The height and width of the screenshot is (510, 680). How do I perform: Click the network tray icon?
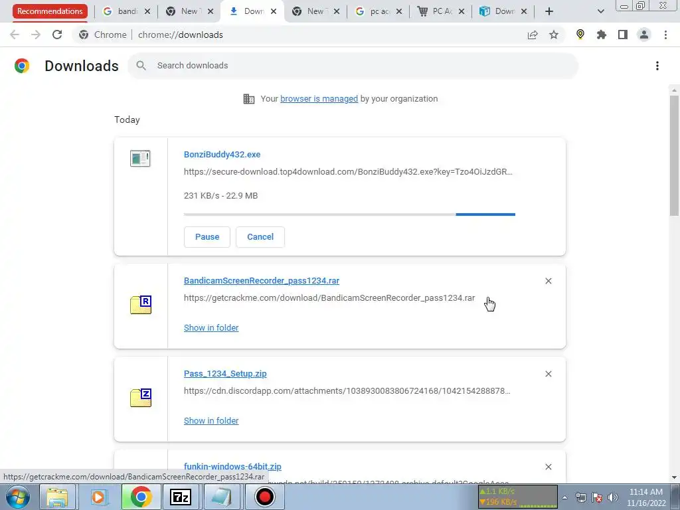click(x=580, y=497)
